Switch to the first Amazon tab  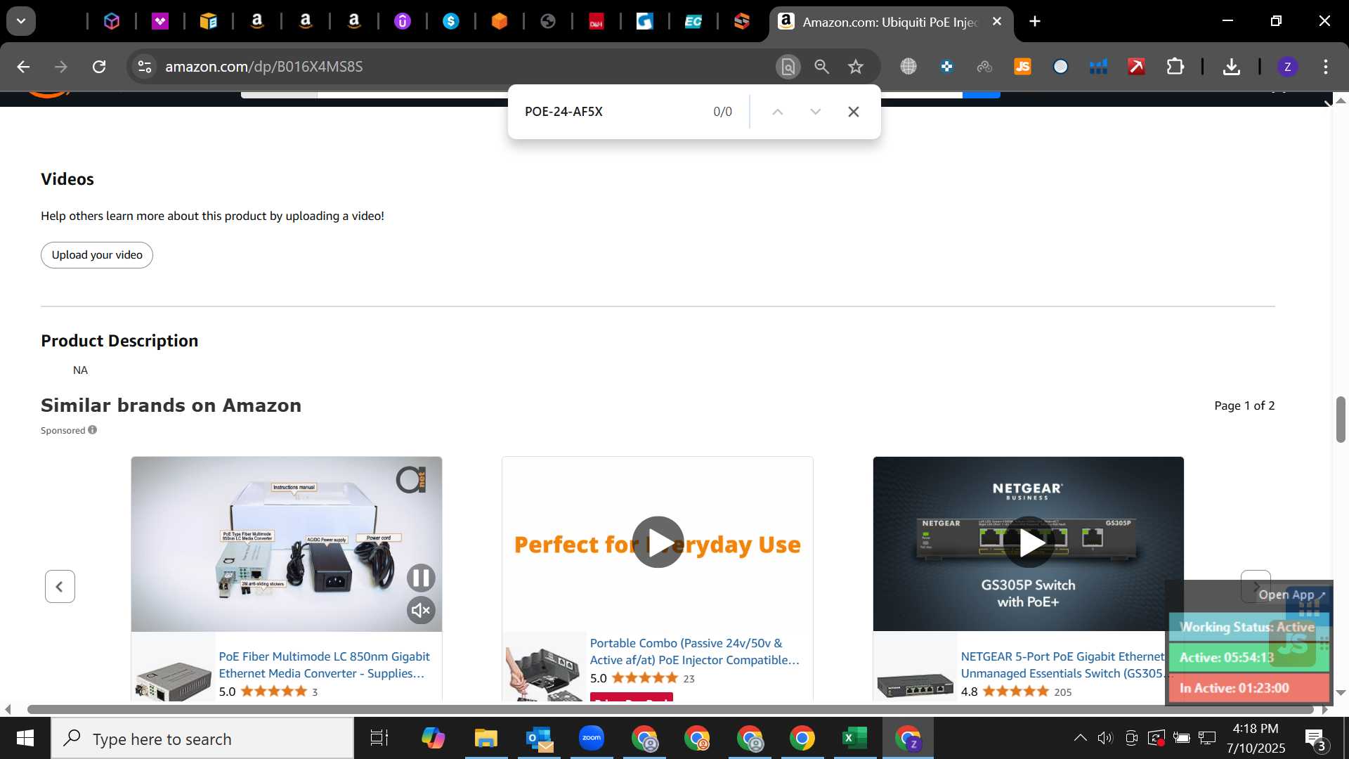click(x=257, y=21)
